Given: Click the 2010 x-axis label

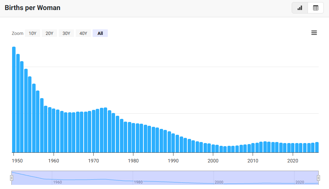Looking at the screenshot, I should click(253, 161).
